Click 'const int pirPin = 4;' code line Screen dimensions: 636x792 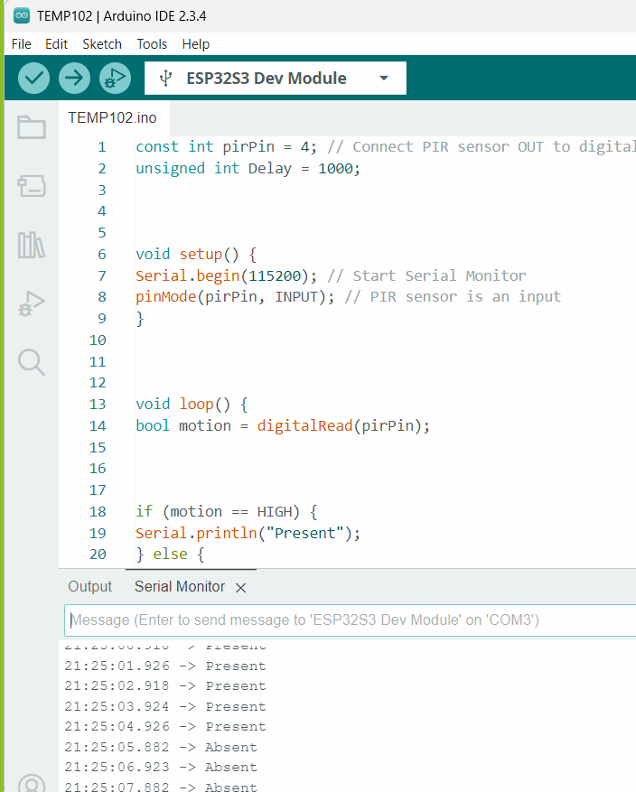(227, 147)
